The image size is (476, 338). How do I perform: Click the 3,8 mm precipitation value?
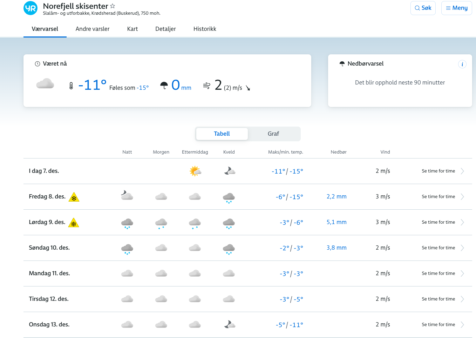pyautogui.click(x=336, y=248)
